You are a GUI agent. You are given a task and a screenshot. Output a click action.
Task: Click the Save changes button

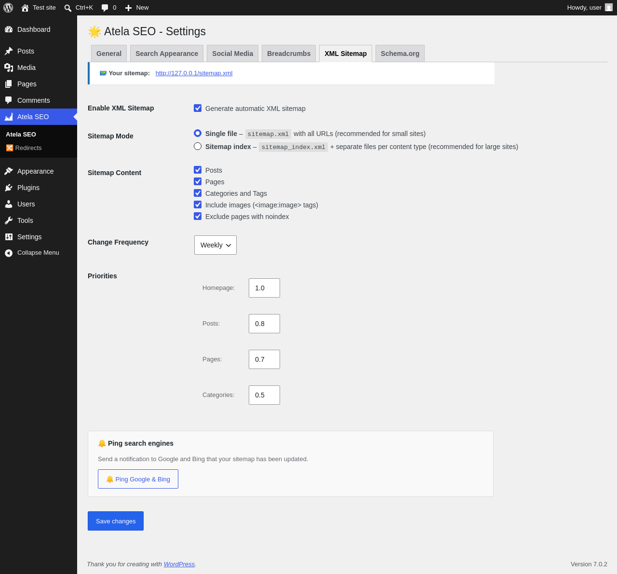click(x=116, y=521)
